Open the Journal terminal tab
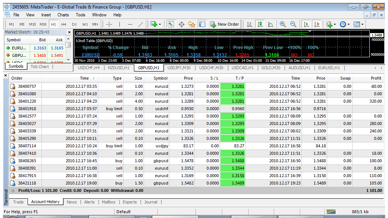This screenshot has height=218, width=388. [x=151, y=202]
